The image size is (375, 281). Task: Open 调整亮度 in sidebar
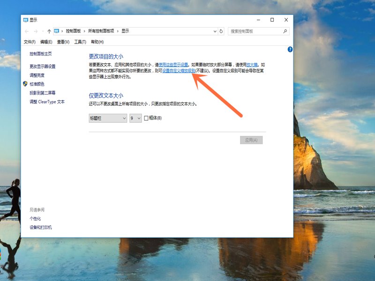(x=37, y=75)
